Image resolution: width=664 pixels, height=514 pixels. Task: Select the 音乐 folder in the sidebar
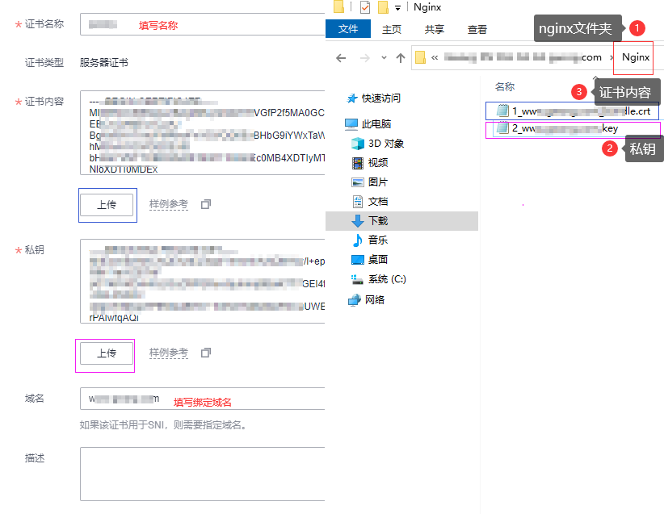(x=377, y=240)
